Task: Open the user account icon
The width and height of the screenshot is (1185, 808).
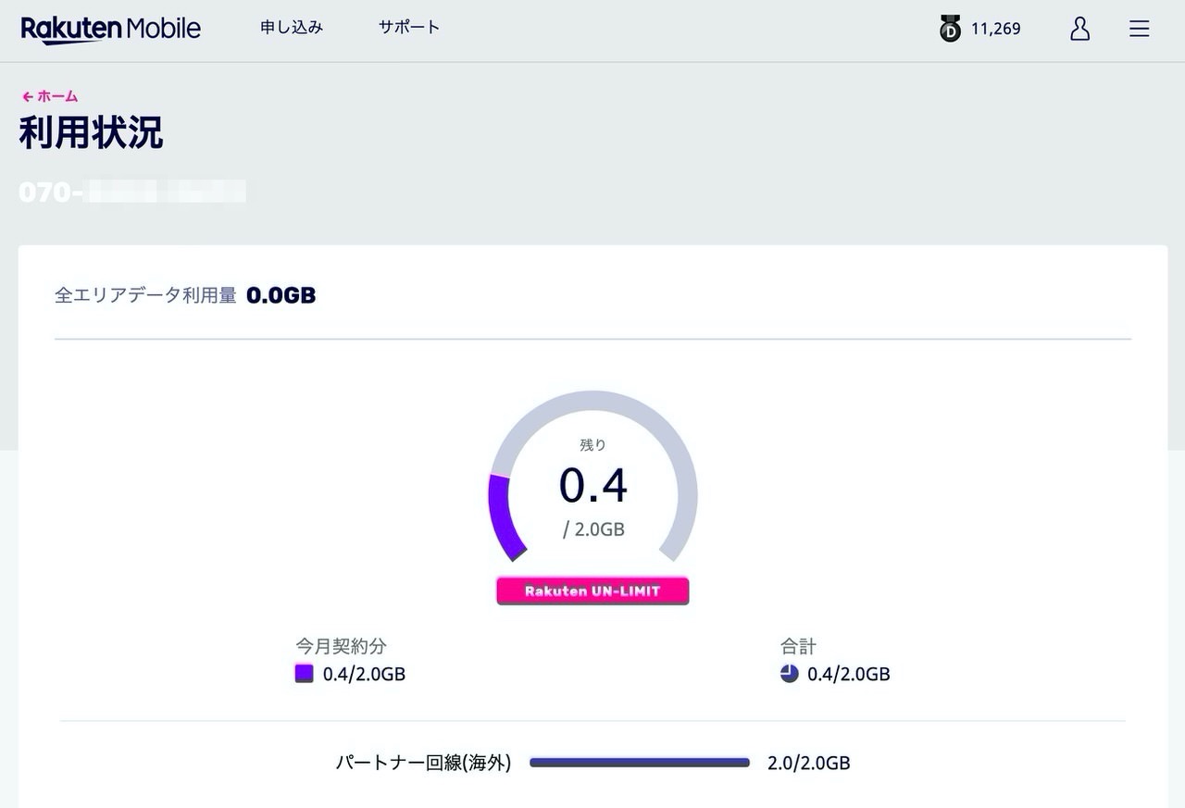Action: [x=1079, y=29]
